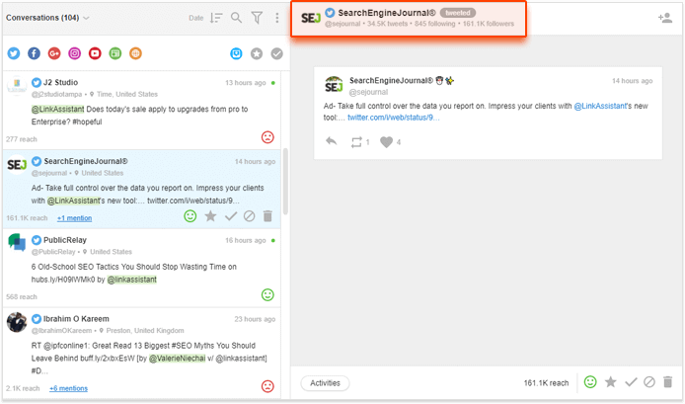Click the Date sort label
Viewport: 685px width, 404px height.
pos(196,18)
